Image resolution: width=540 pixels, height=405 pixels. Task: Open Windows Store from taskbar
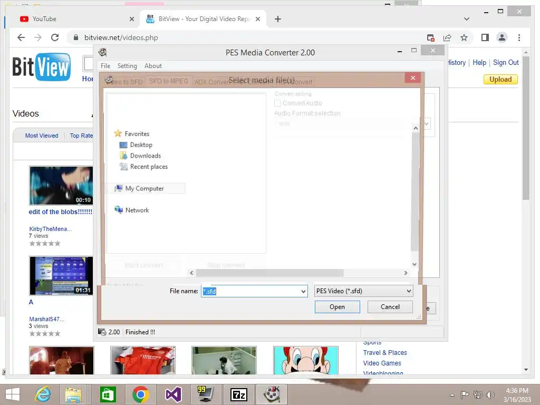pyautogui.click(x=108, y=394)
